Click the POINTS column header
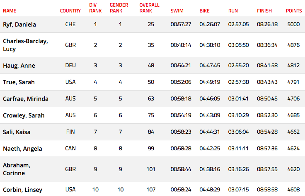305x196 pixels. pyautogui.click(x=294, y=11)
